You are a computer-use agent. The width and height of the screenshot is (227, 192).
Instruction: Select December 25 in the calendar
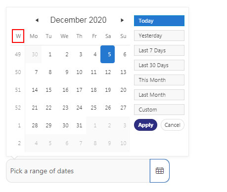click(93, 108)
